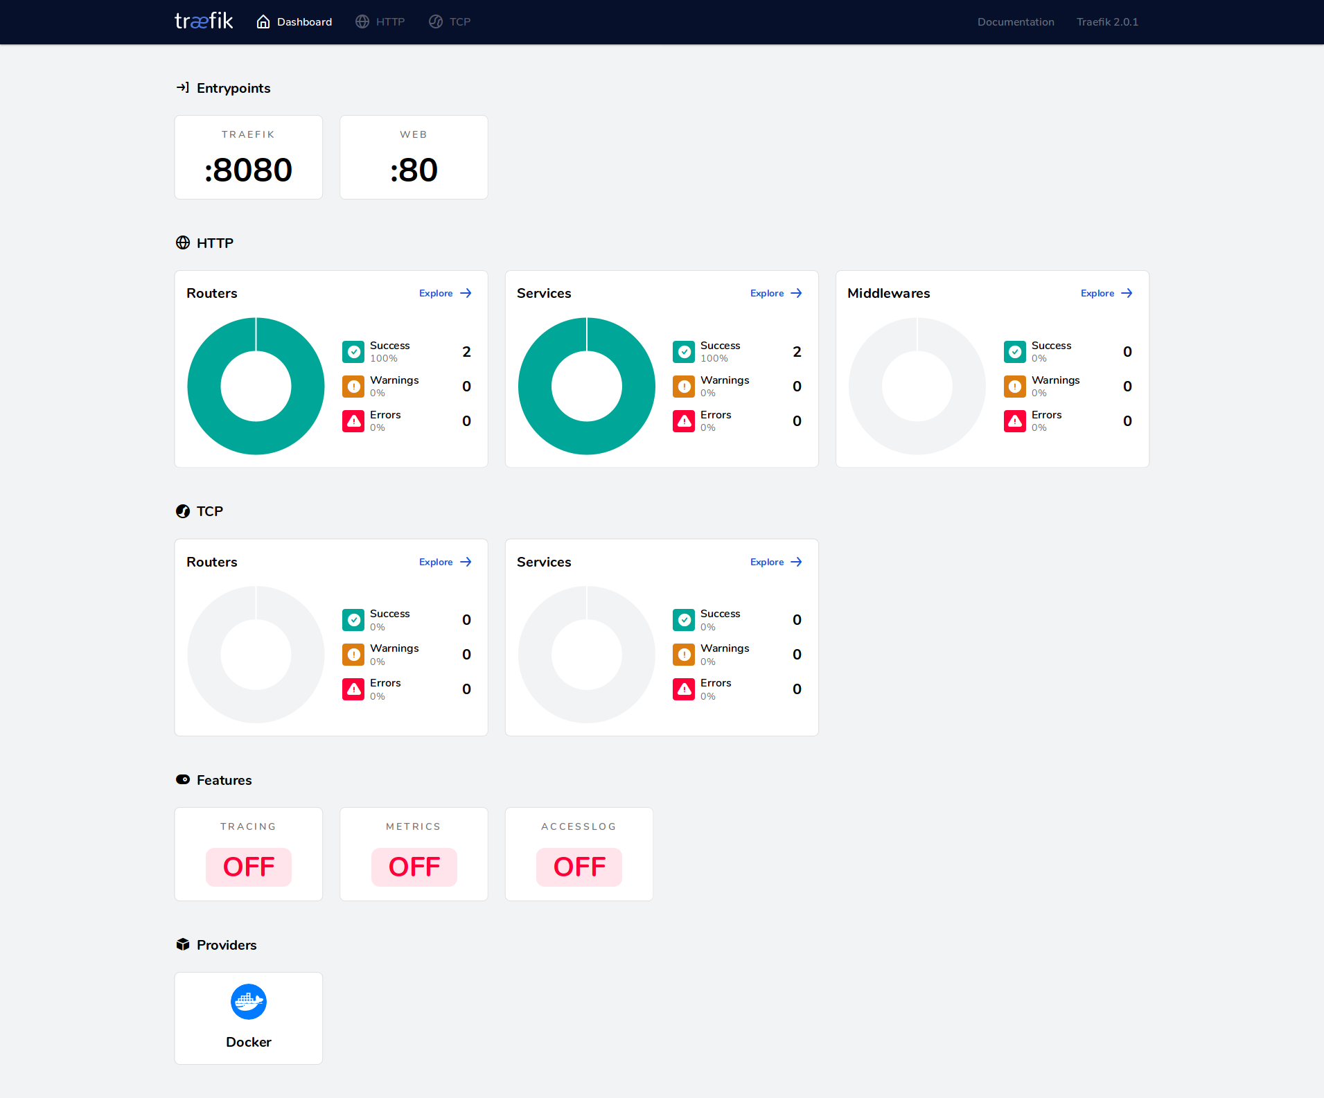Select the TRAEFIK :8080 entrypoint card
This screenshot has height=1098, width=1324.
tap(249, 157)
